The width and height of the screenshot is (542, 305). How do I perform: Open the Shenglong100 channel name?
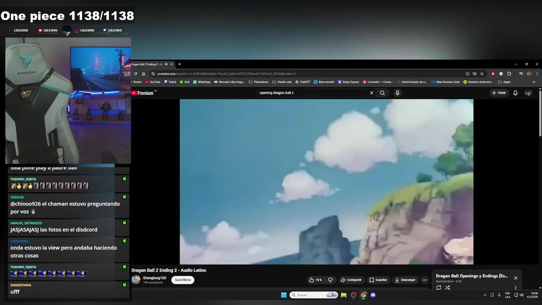click(x=155, y=278)
